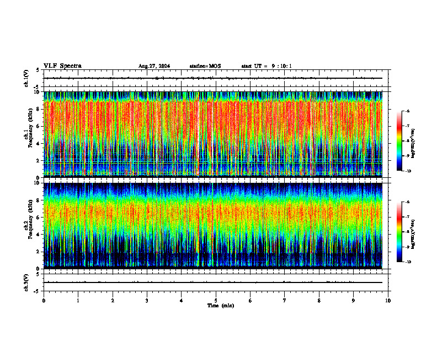Viewport: 437px width, 337px height.
Task: Click the "-10" tick on ch.1 color bar
Action: click(x=408, y=171)
